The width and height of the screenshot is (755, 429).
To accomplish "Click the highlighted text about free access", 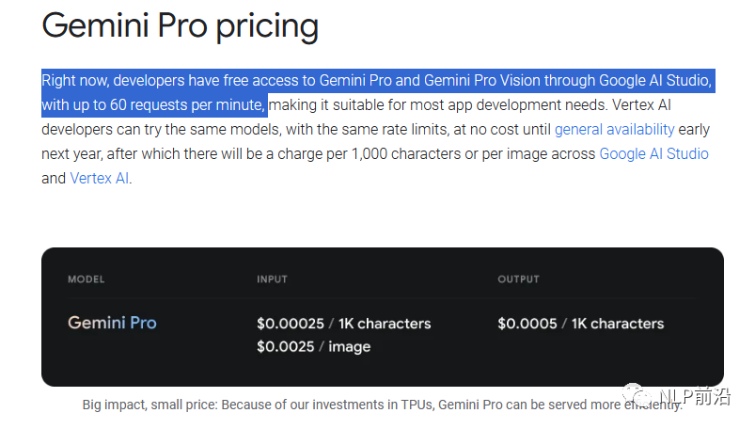I will click(378, 92).
